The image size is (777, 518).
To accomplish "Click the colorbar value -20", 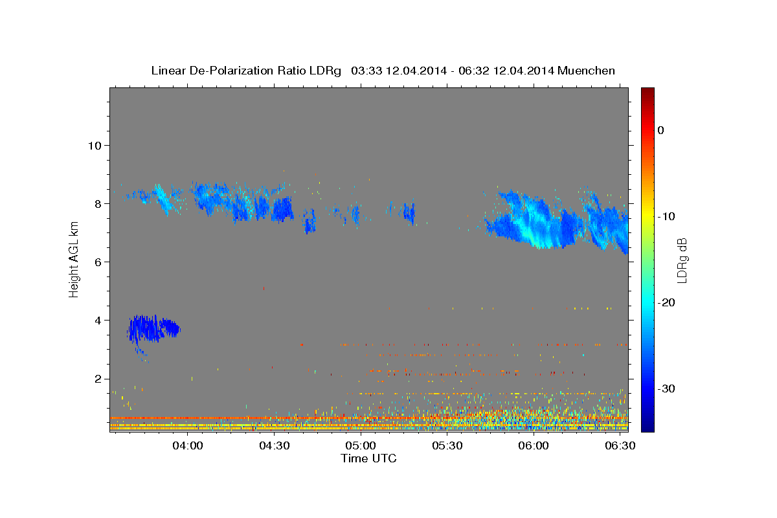I will coord(666,302).
